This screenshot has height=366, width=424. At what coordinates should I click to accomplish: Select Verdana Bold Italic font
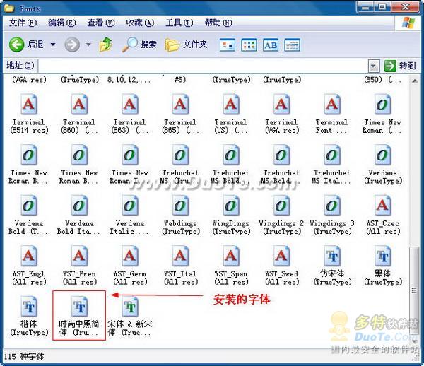(79, 216)
